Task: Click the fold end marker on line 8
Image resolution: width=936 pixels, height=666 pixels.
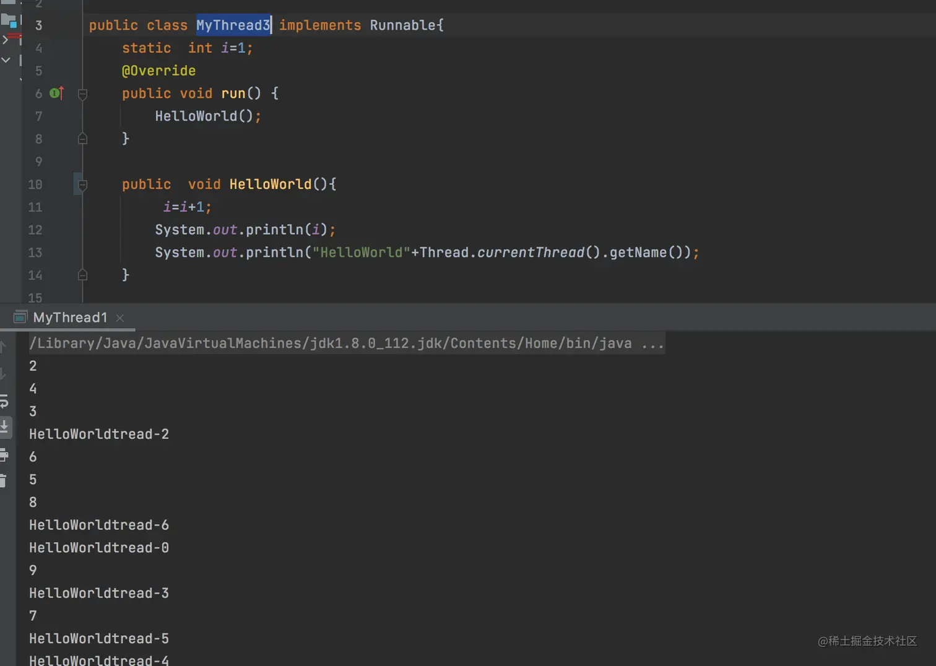Action: [82, 139]
